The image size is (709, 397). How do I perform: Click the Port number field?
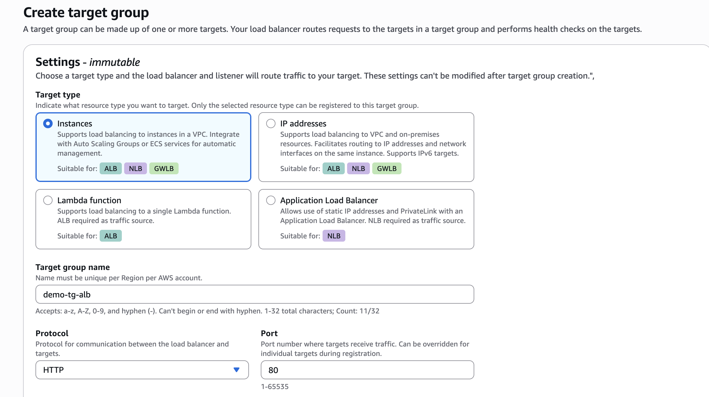coord(367,370)
